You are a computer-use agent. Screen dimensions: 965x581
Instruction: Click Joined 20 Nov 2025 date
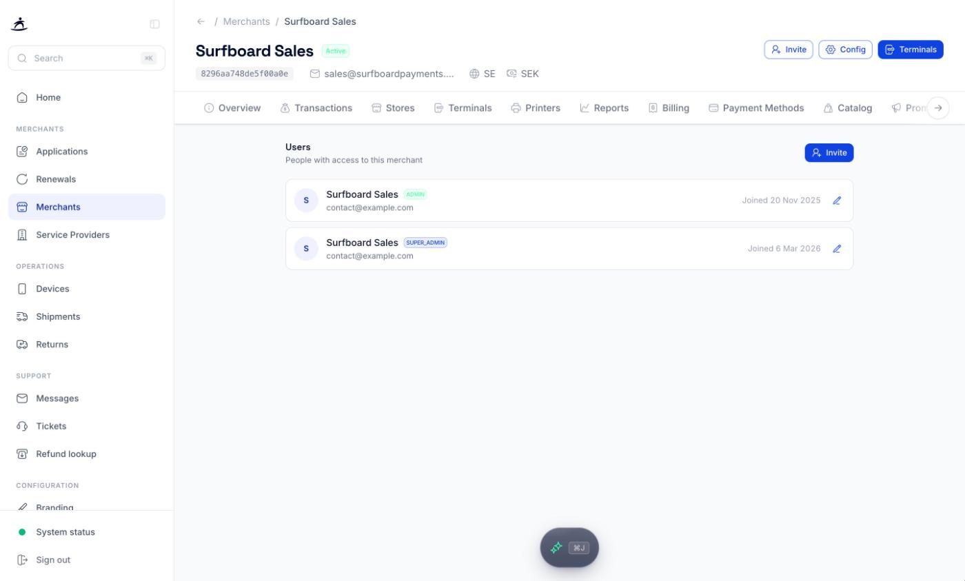pyautogui.click(x=781, y=201)
